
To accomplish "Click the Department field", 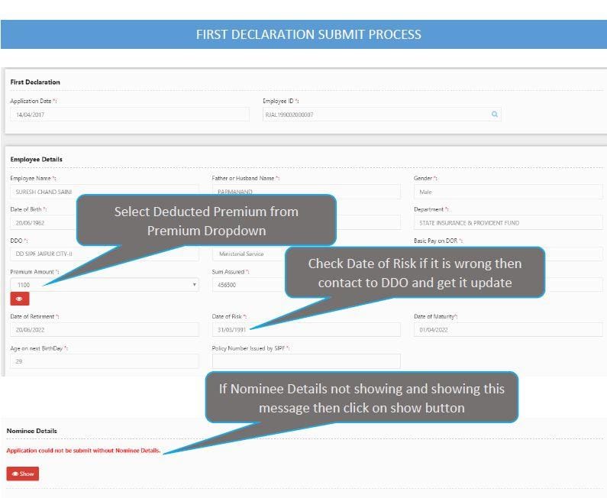I will pyautogui.click(x=509, y=223).
